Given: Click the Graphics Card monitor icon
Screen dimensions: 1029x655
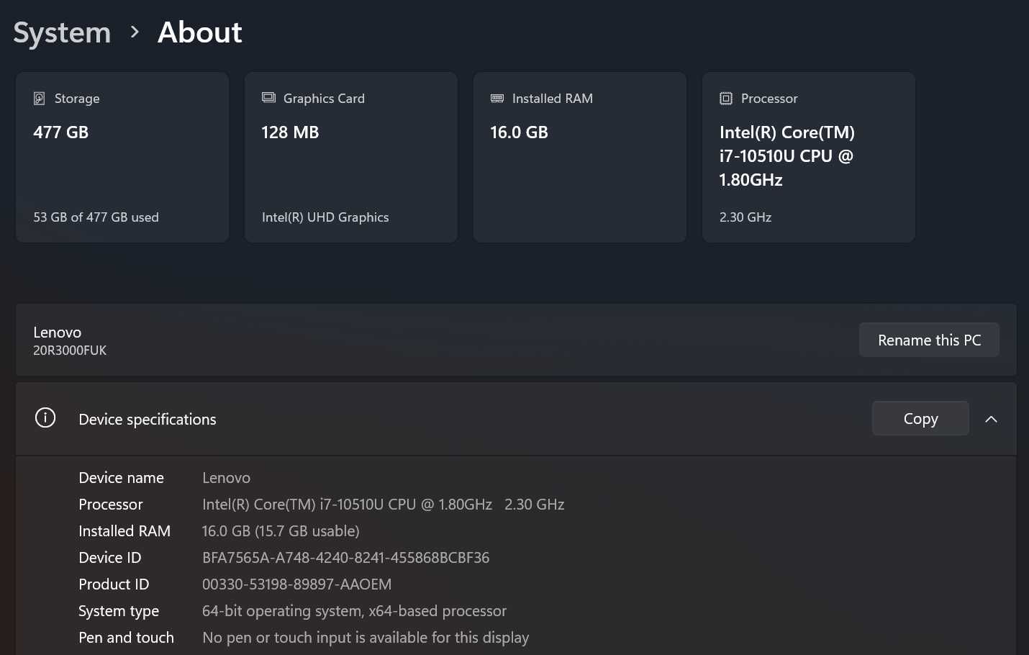Looking at the screenshot, I should 268,98.
